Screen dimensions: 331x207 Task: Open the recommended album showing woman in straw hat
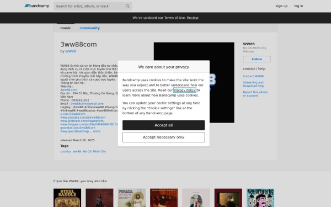[x=132, y=198]
